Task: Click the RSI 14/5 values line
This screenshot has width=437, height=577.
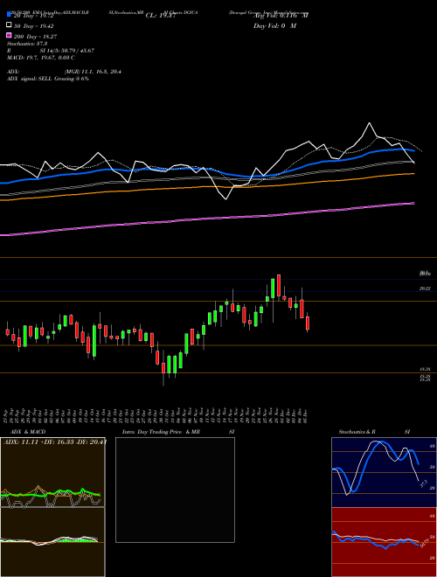Action: tap(51, 51)
